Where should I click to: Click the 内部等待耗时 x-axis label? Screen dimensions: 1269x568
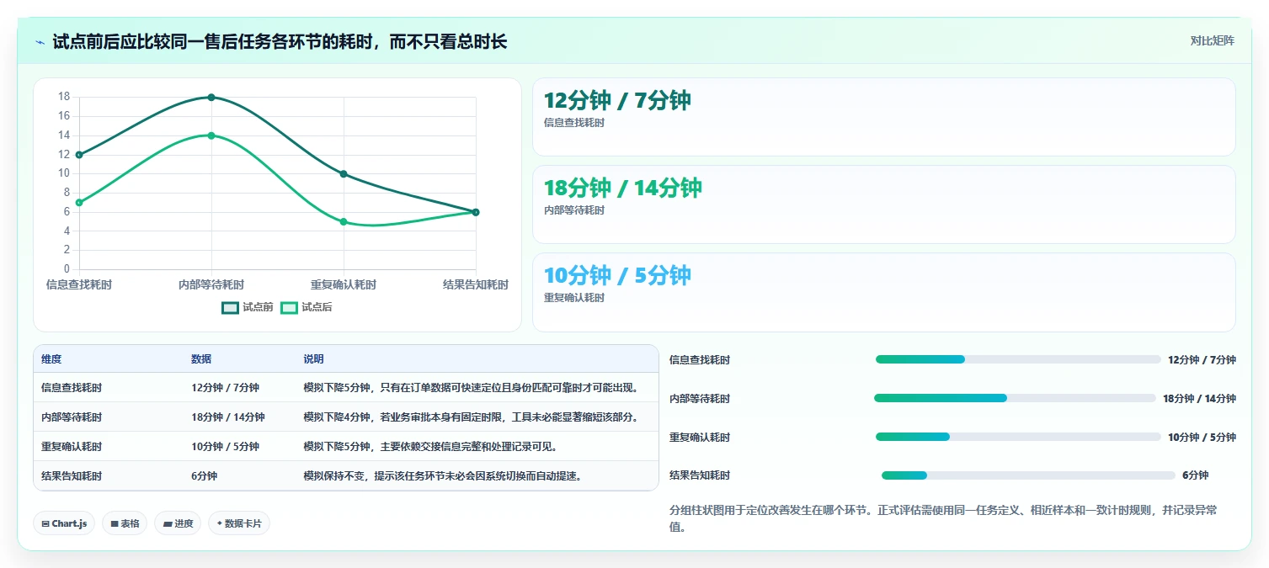(211, 285)
